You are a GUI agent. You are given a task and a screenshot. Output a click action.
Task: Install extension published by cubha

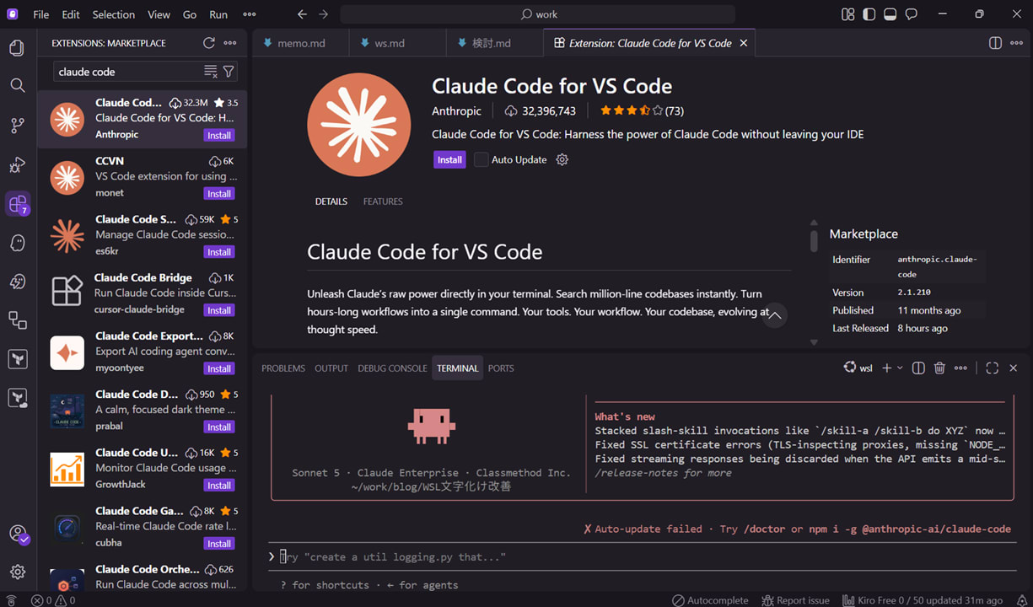(x=219, y=543)
